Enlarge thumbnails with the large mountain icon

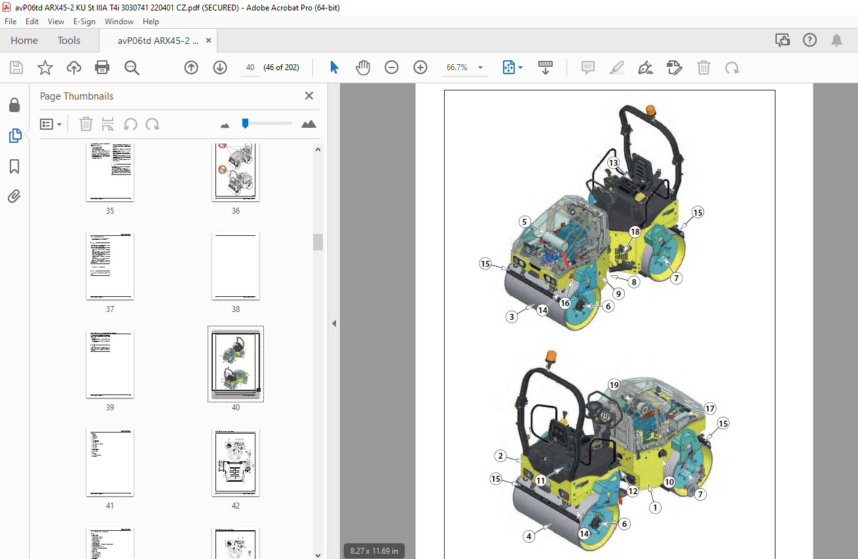pos(308,124)
